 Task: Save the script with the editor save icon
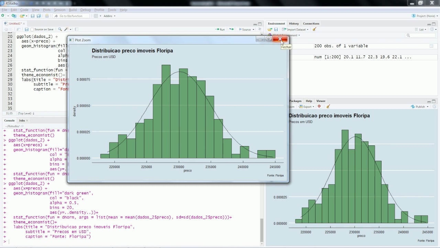coord(26,30)
